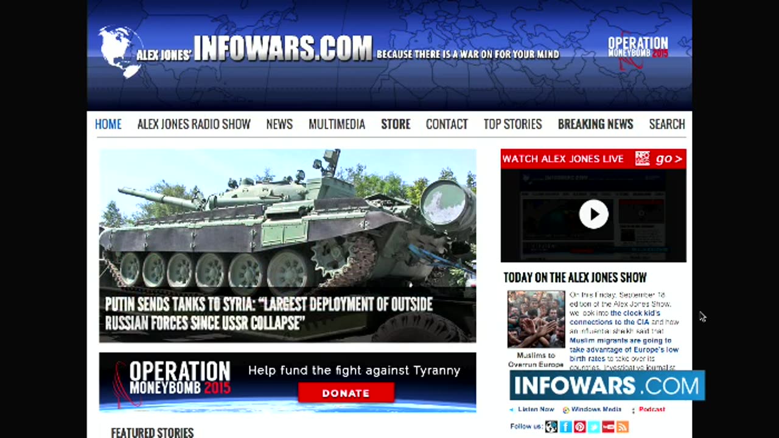
Task: Click the globe logo in the header
Action: (121, 51)
